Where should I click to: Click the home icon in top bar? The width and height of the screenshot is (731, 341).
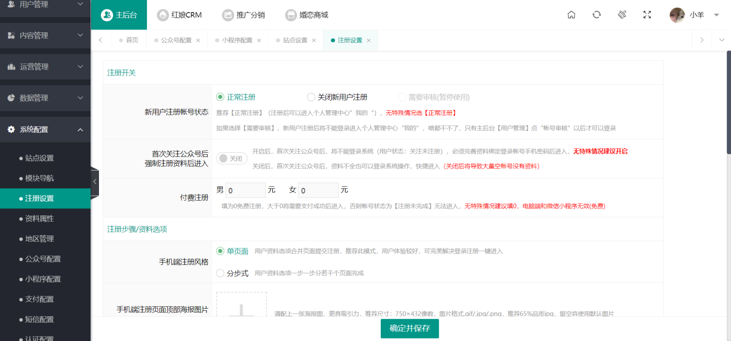coord(572,15)
